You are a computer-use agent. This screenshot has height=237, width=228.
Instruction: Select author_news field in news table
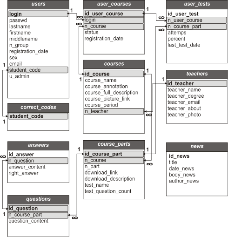[x=184, y=181]
